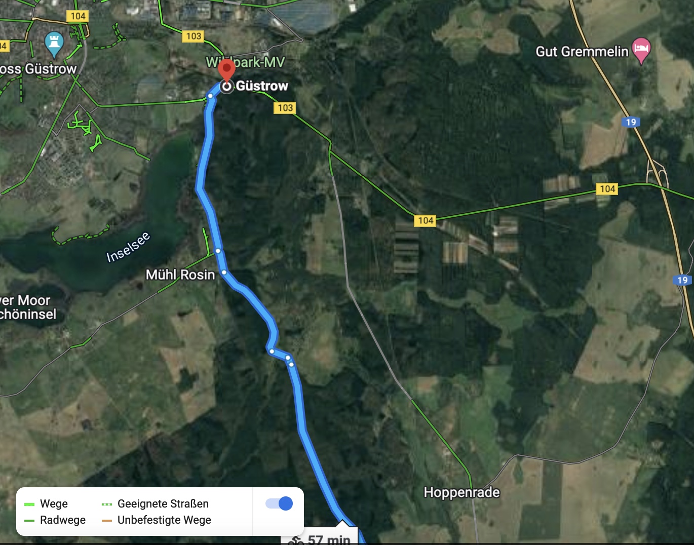Viewport: 694px width, 545px height.
Task: Select the Hoppenrade town label
Action: [461, 492]
